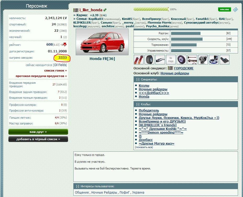Open the Honda syndicate link
The width and height of the screenshot is (243, 197).
144,97
